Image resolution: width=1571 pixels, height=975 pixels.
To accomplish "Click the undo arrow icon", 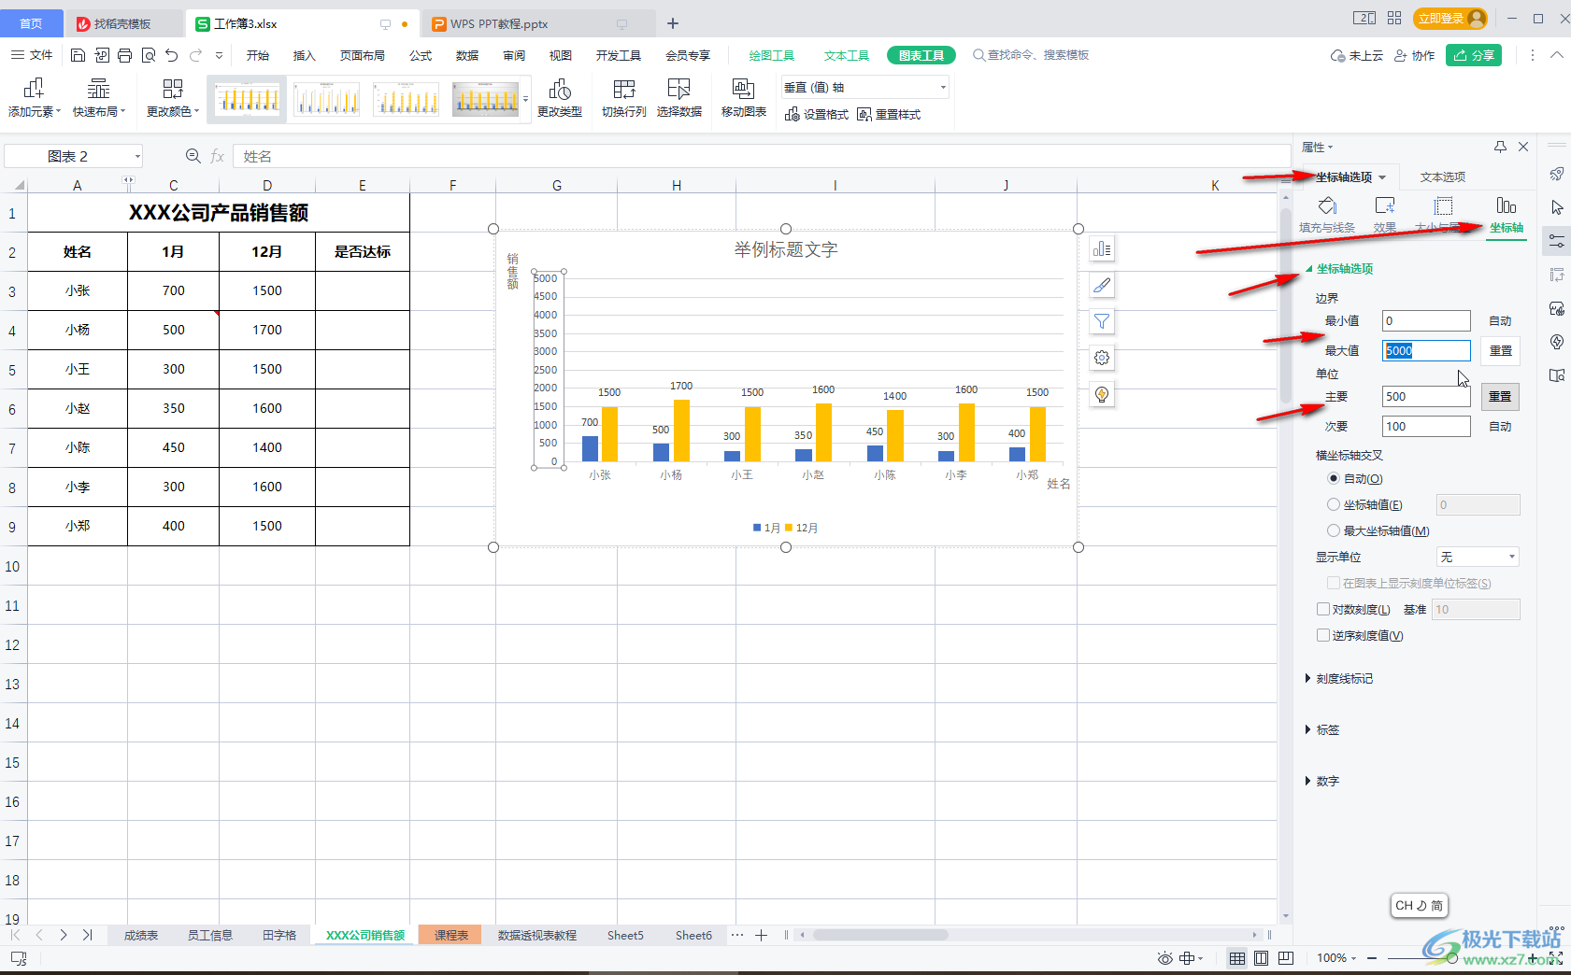I will tap(171, 55).
